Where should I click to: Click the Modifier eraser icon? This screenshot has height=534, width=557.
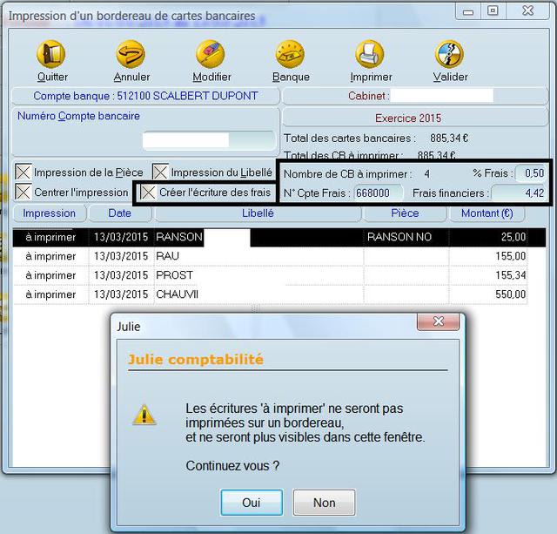pos(211,55)
